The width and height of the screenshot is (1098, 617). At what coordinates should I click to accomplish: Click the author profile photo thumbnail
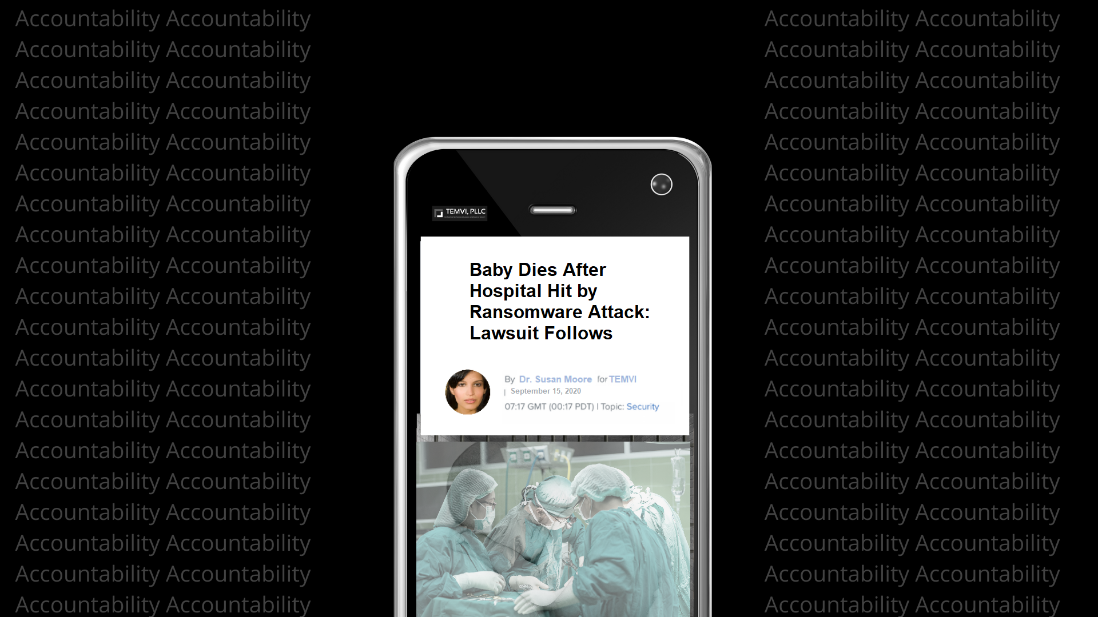pos(468,392)
